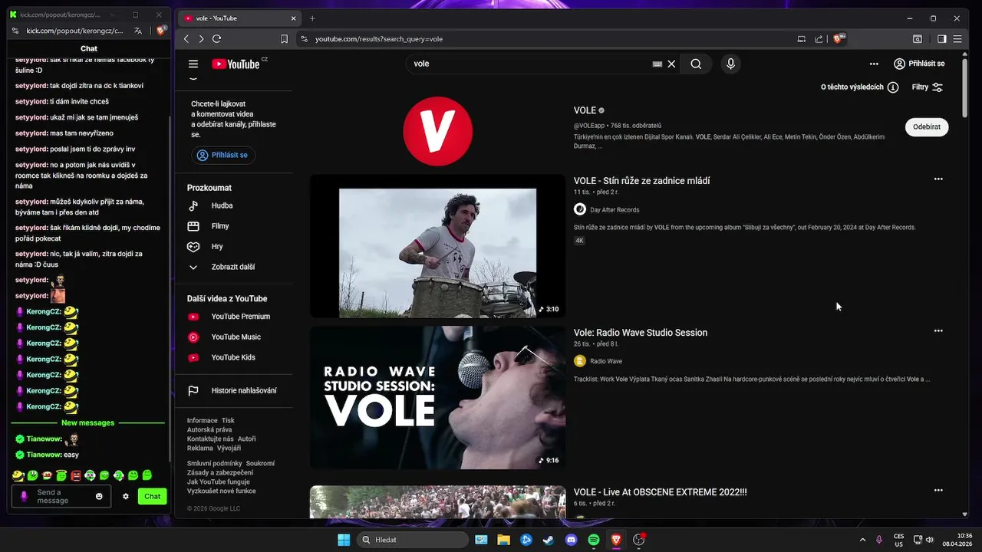
Task: Select the 'vole - YouTube' browser tab
Action: click(x=240, y=18)
